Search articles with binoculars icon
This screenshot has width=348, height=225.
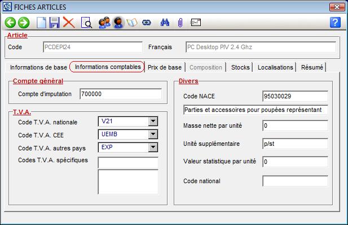tap(165, 23)
